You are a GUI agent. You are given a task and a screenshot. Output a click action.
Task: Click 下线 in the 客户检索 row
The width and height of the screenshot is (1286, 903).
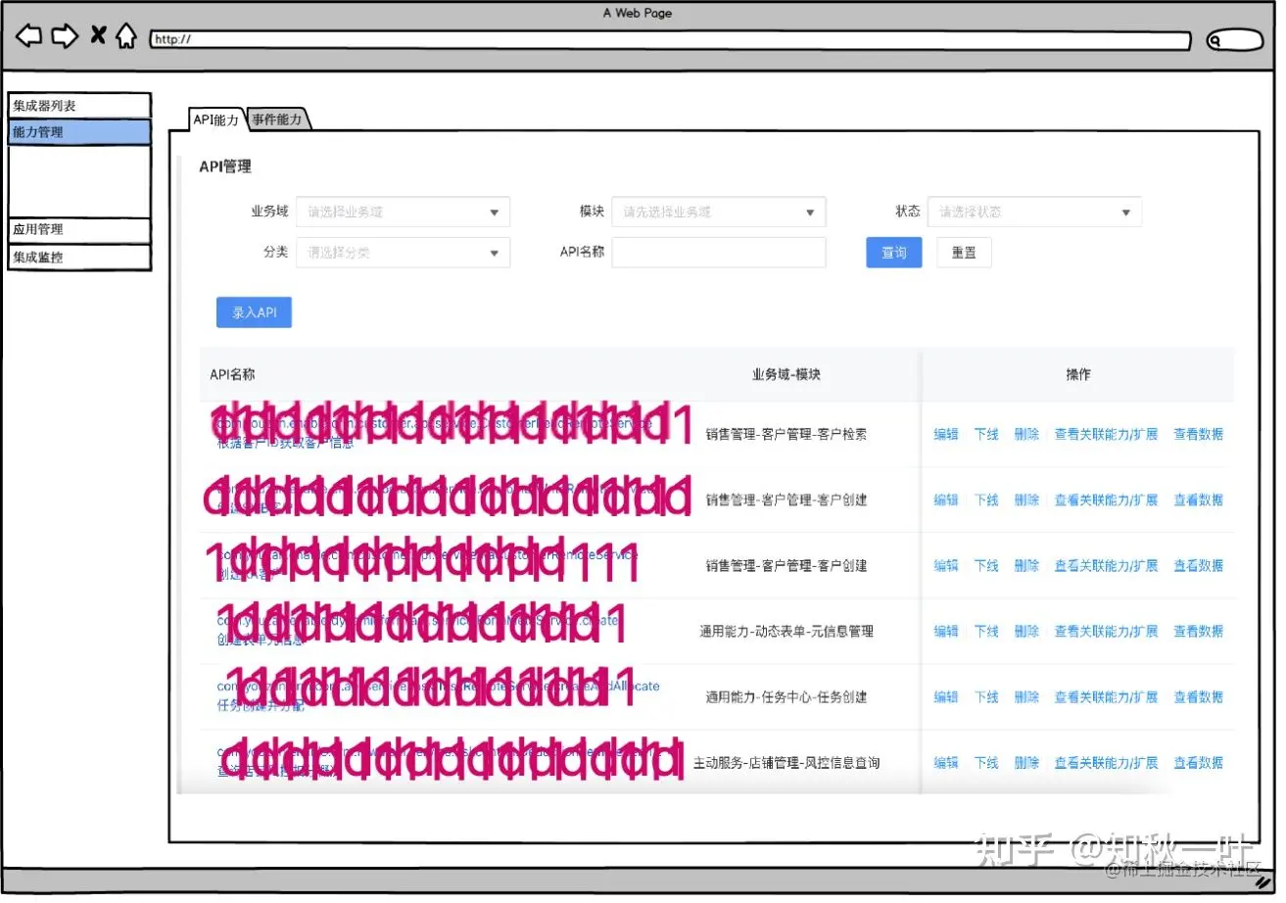coord(986,435)
